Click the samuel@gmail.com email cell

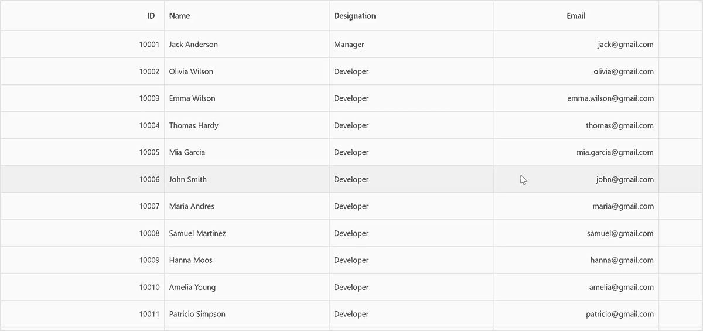coord(620,233)
